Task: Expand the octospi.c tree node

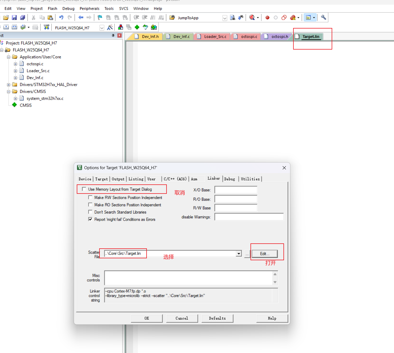Action: pos(16,64)
